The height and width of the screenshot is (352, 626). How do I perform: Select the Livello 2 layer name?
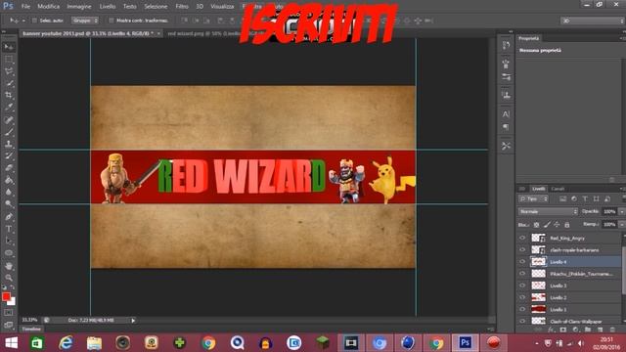[x=559, y=297]
